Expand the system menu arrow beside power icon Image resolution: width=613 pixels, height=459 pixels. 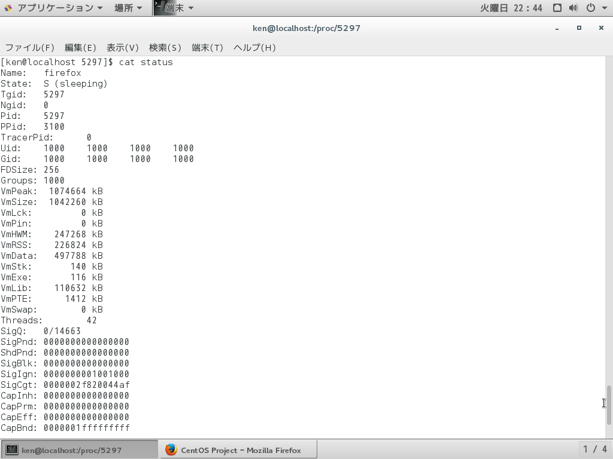pos(603,8)
